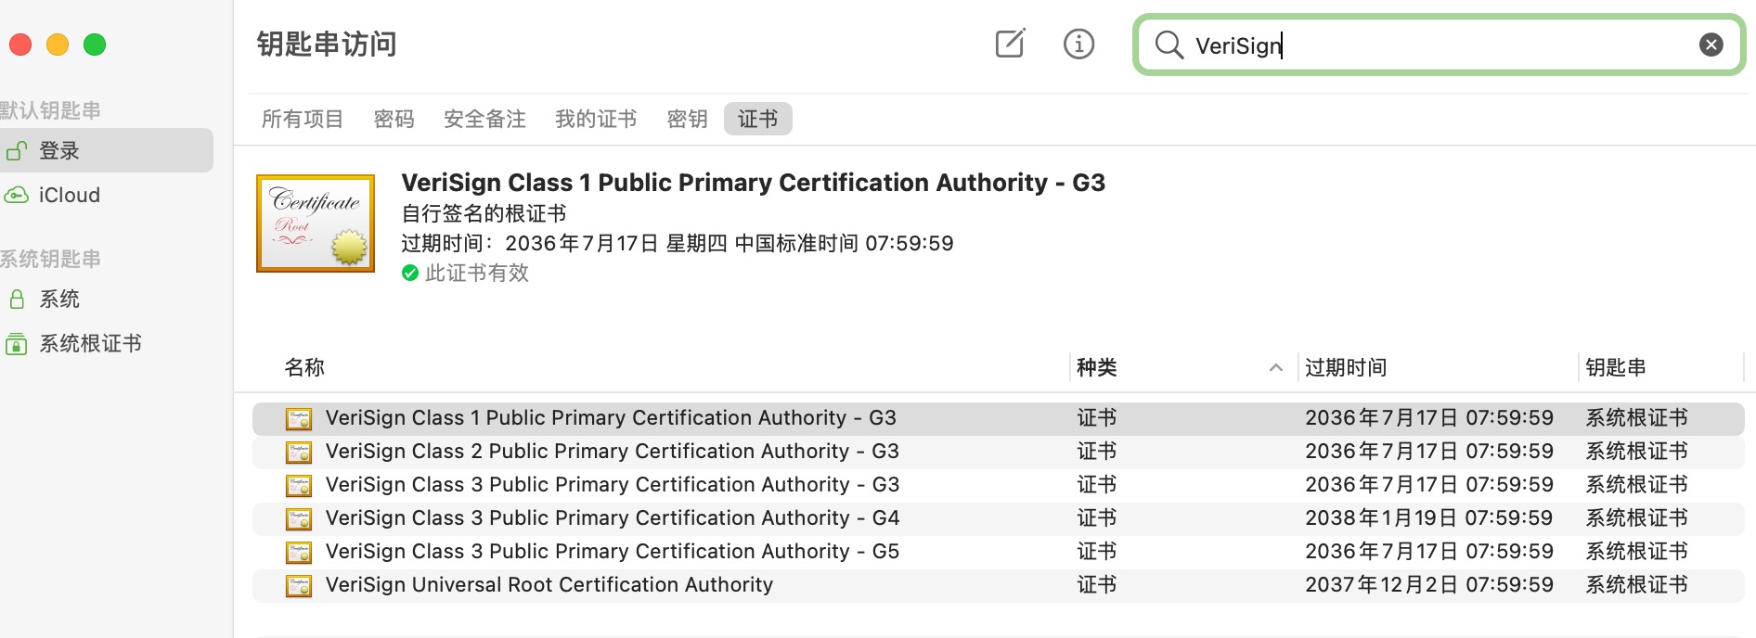This screenshot has width=1756, height=638.
Task: Open the 系统根证书 keychain
Action: (89, 343)
